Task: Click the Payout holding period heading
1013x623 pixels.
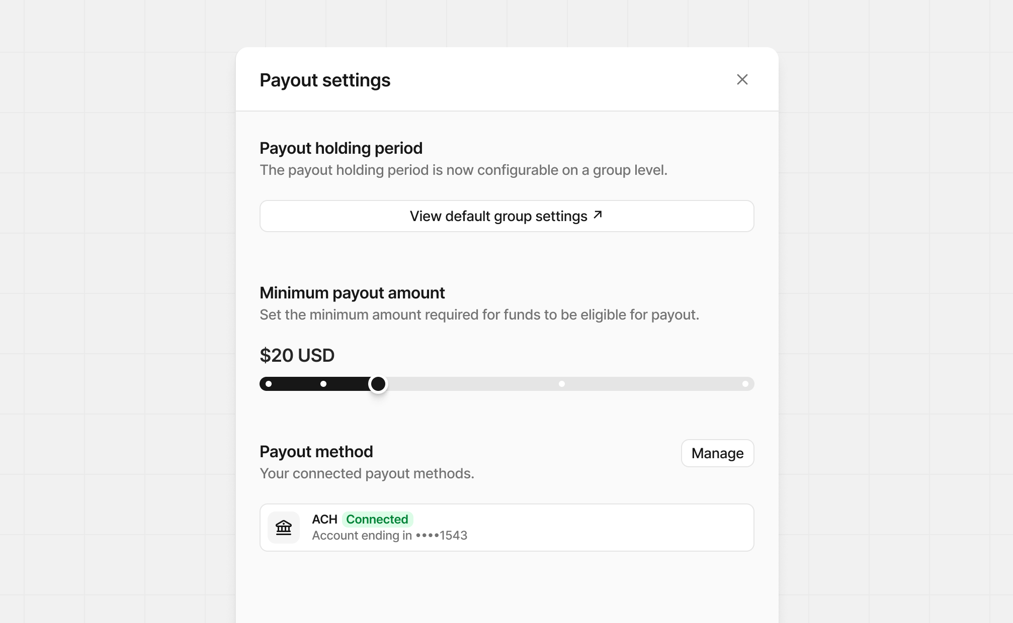Action: point(341,148)
